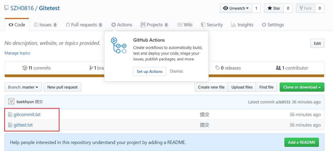Open the Pull requests tab
This screenshot has height=151, width=333.
pos(84,25)
